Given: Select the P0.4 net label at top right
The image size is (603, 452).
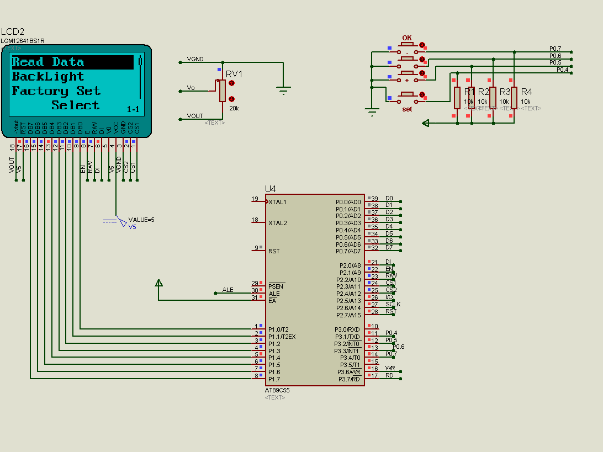Looking at the screenshot, I should click(x=563, y=70).
